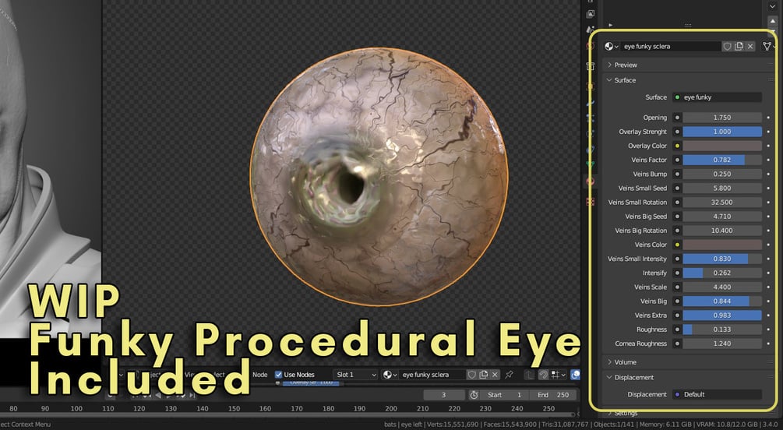Screen dimensions: 783x430
Task: Open the Node menu in node editor
Action: 259,375
